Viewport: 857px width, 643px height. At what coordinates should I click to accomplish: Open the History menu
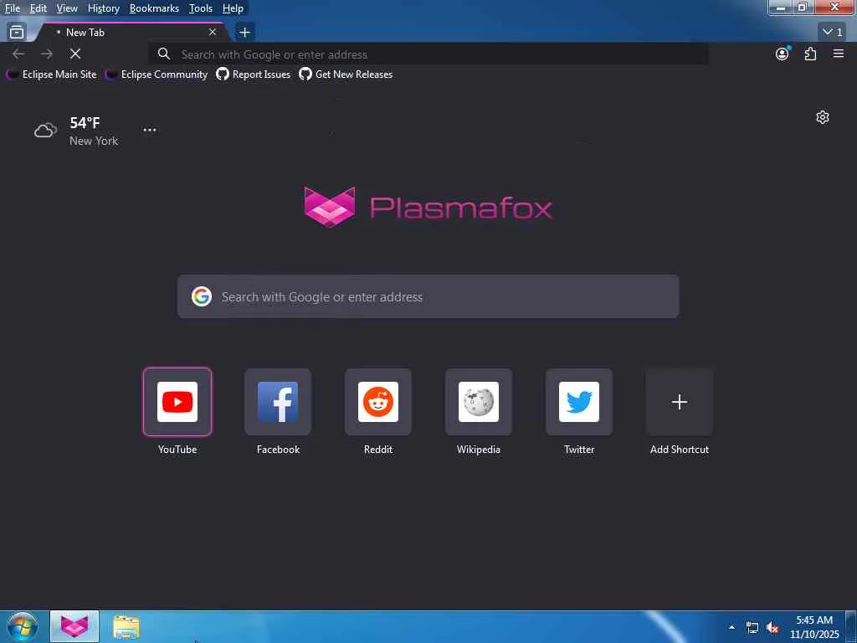(103, 8)
